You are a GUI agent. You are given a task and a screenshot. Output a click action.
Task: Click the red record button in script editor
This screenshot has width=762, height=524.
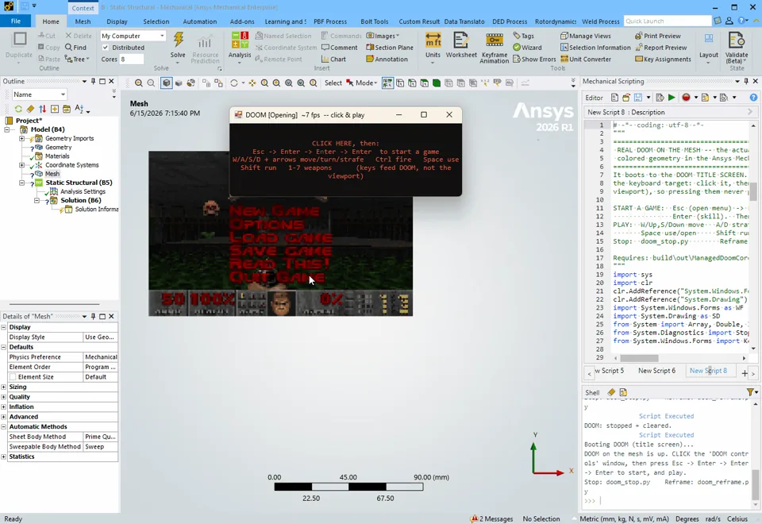click(x=686, y=98)
